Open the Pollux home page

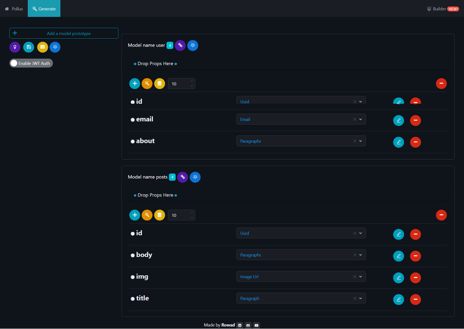14,9
